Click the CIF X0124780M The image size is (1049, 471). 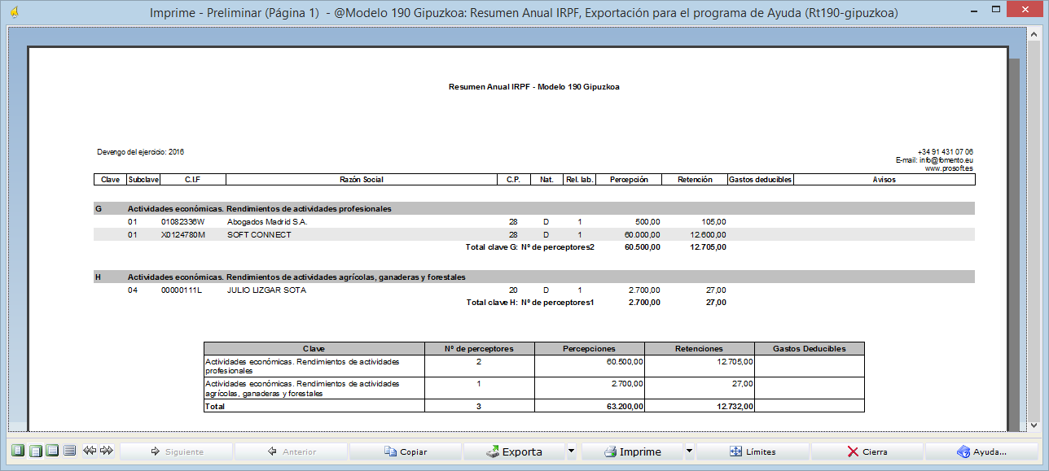click(x=183, y=234)
